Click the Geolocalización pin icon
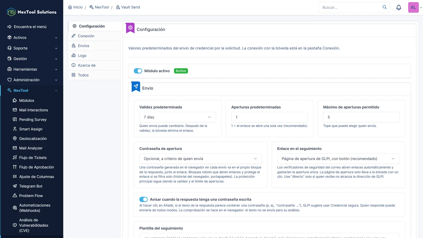Screen dimensions: 423x238 [15, 139]
